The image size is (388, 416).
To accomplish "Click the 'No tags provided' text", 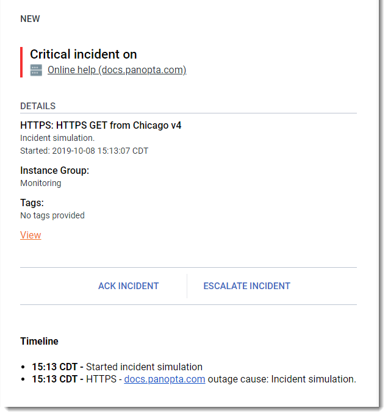I will 52,215.
